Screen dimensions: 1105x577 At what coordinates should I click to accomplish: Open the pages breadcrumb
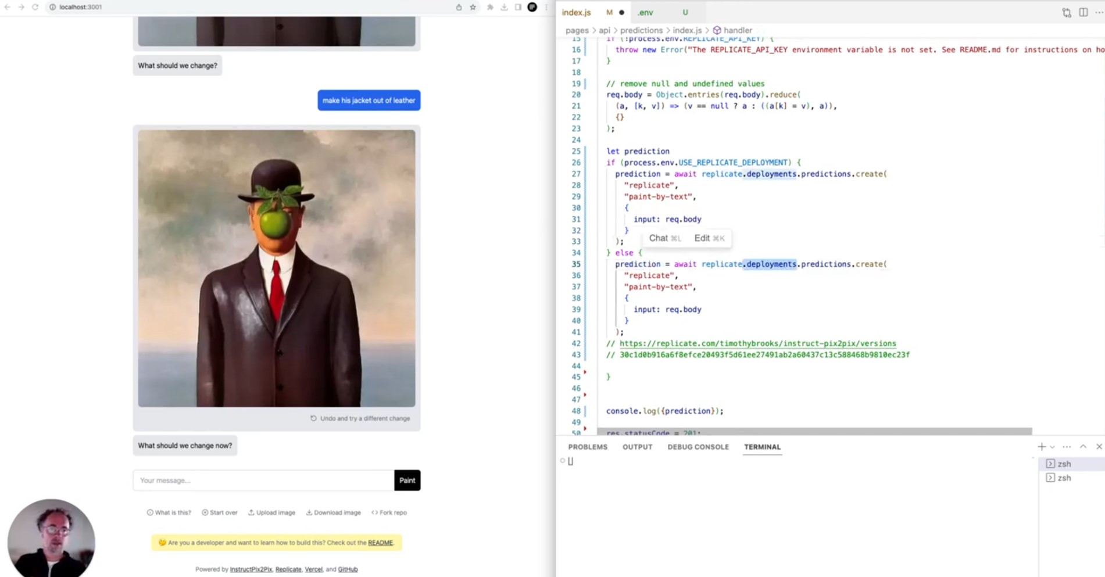(x=577, y=30)
